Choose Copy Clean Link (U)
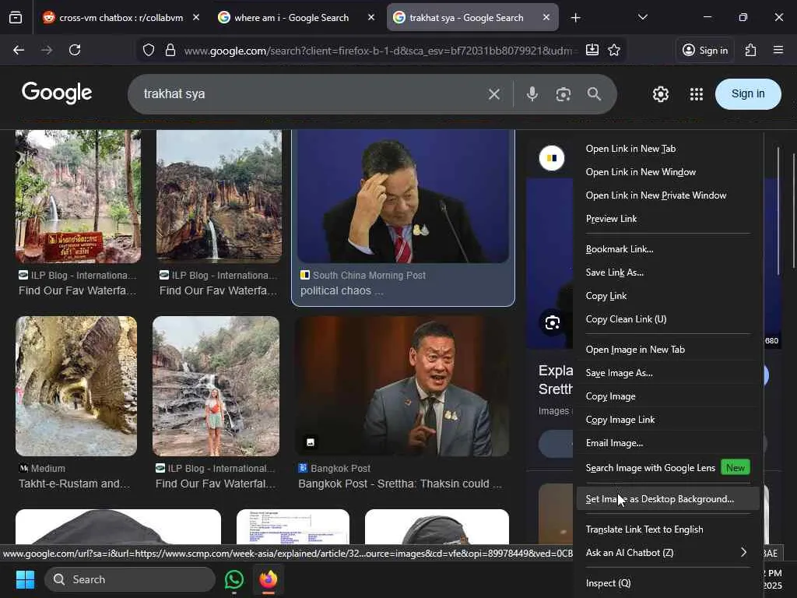The height and width of the screenshot is (598, 797). point(666,319)
